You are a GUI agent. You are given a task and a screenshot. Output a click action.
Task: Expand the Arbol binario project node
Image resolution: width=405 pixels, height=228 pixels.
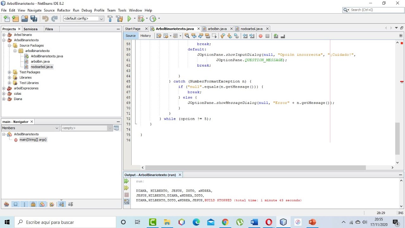(x=4, y=35)
